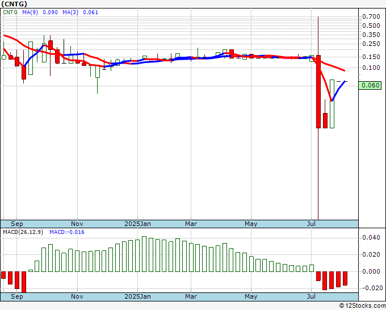Click the MACD:-0.016 value label

point(67,232)
